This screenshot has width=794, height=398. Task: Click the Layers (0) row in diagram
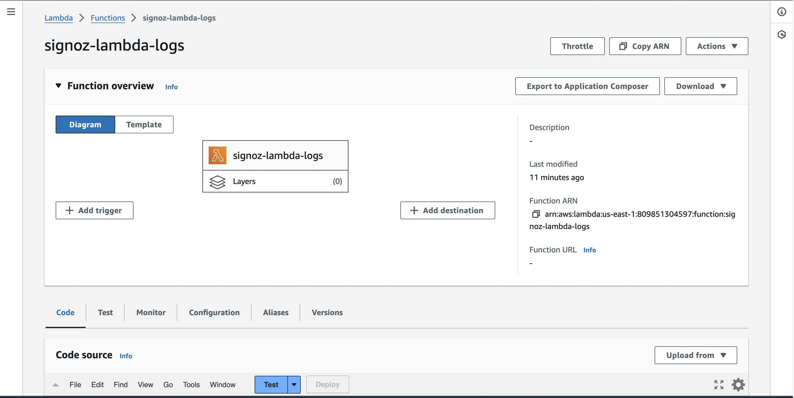(275, 181)
